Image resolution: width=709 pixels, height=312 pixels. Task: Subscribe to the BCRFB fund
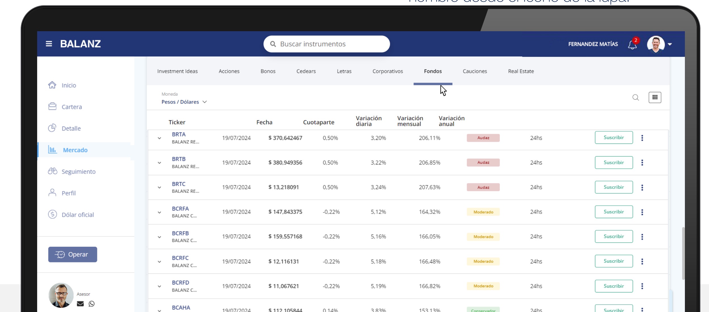tap(614, 237)
